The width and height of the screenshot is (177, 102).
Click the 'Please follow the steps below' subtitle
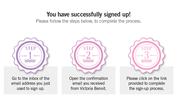tap(89, 21)
